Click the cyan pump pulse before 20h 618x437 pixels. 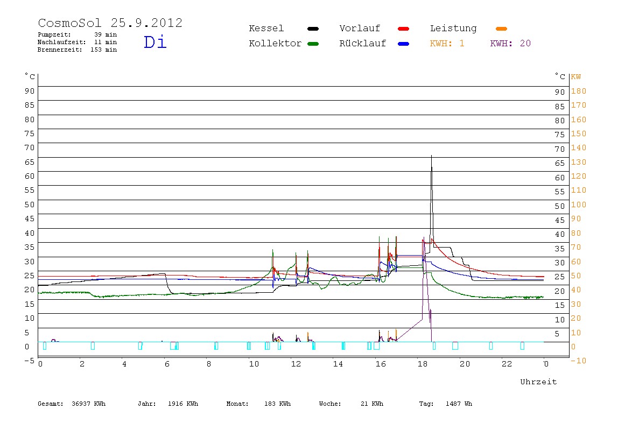tap(455, 346)
